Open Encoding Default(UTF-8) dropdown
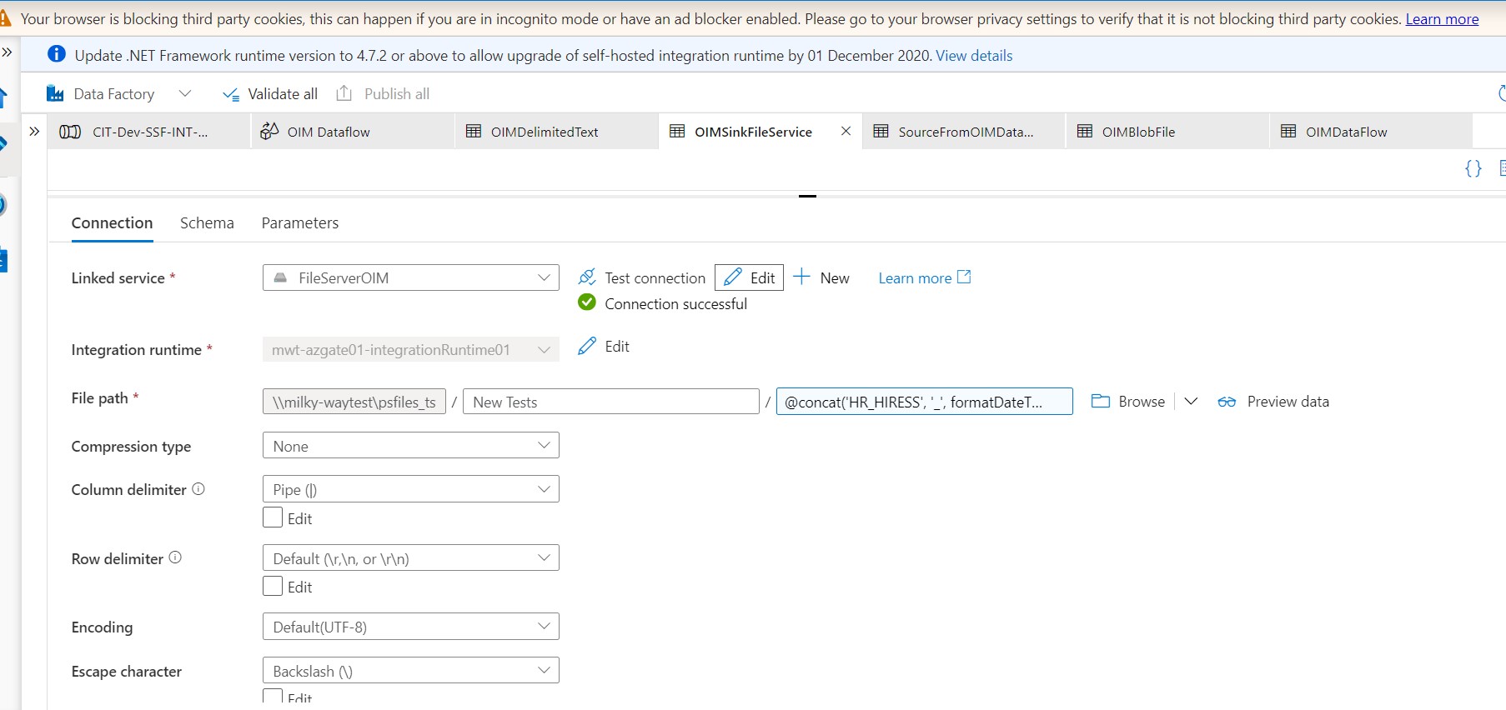Image resolution: width=1506 pixels, height=710 pixels. click(x=410, y=627)
